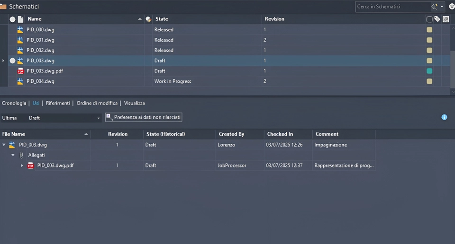Click the PID_003.dwg.pdf PDF icon in Usi tree
Image resolution: width=455 pixels, height=244 pixels.
pyautogui.click(x=30, y=166)
